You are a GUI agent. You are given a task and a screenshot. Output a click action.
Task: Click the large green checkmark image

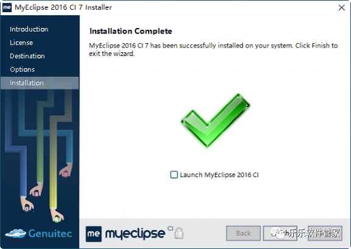pos(215,120)
